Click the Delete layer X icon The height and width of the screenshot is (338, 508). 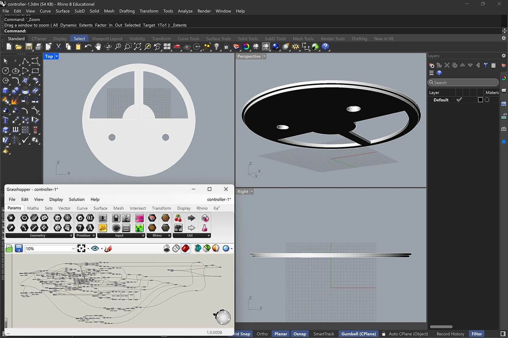pos(447,65)
